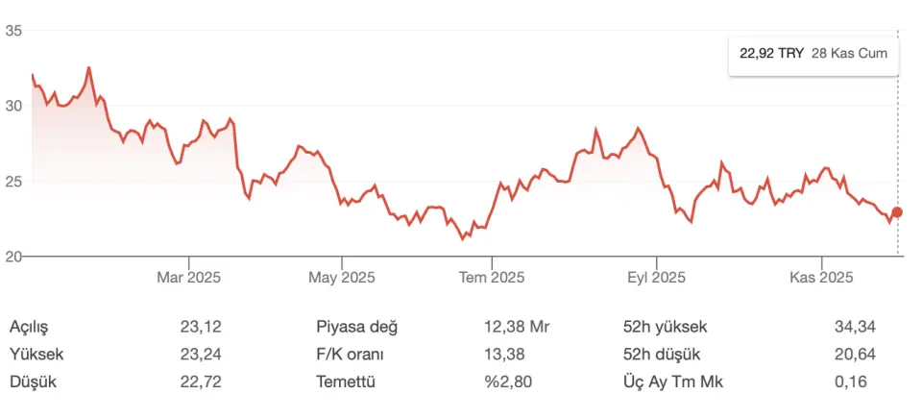Select the Üç Ay Tm Mk label
922x419 pixels.
[x=670, y=382]
